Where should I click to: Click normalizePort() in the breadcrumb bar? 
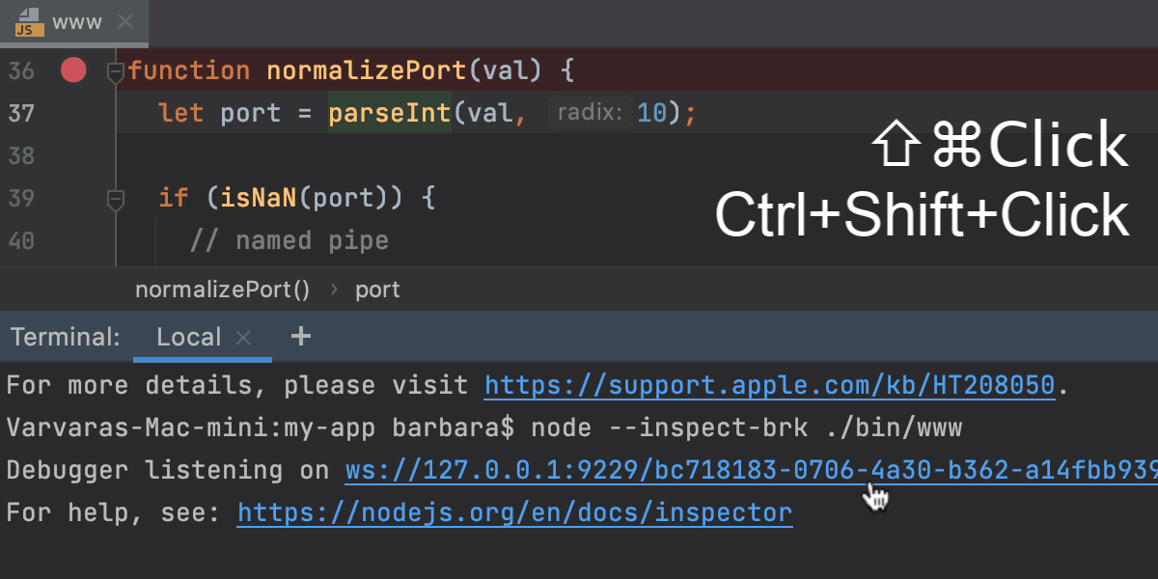[223, 289]
